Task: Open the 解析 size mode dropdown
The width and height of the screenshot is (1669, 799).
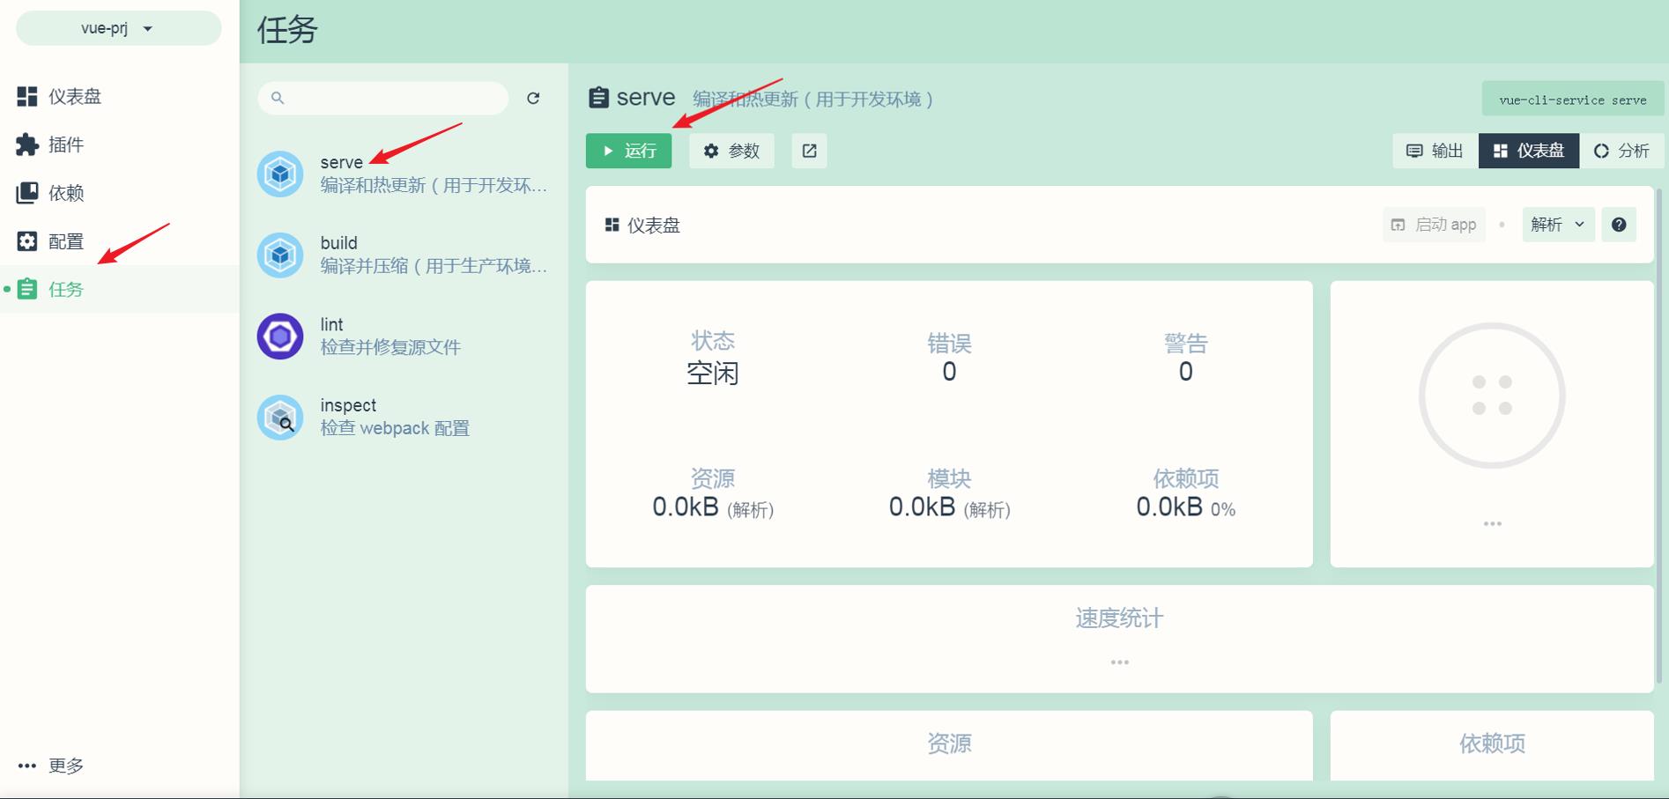Action: tap(1558, 225)
